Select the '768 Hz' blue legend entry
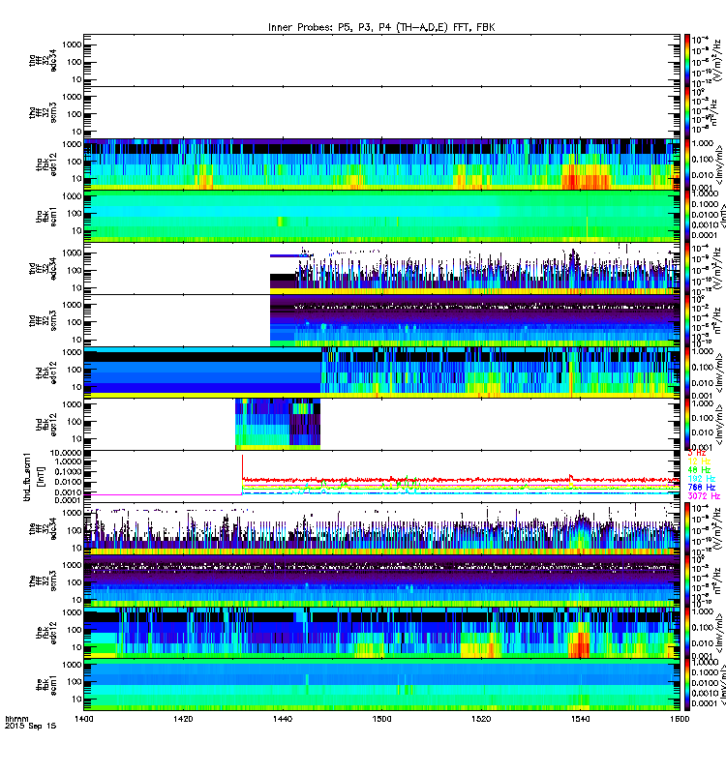 point(701,488)
